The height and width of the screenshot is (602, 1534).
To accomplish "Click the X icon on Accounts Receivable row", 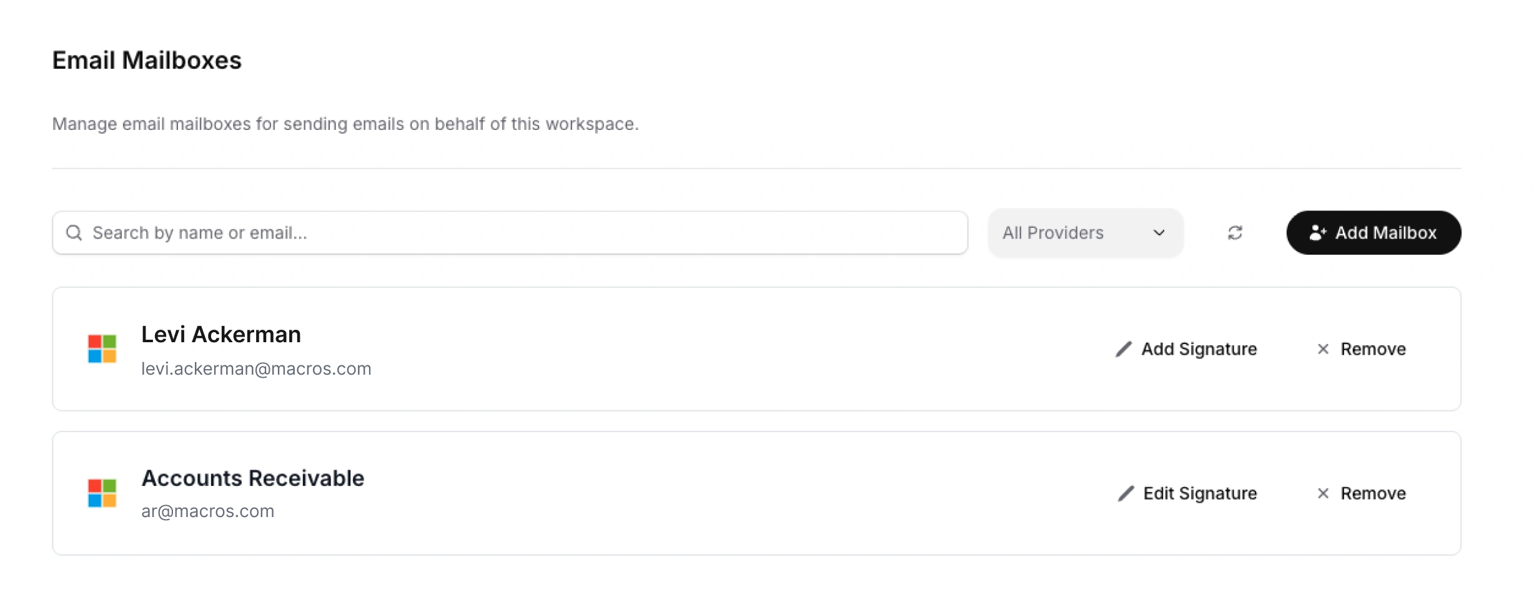I will pos(1323,493).
